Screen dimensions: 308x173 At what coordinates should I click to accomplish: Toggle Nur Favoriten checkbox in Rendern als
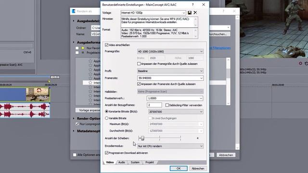[77, 48]
